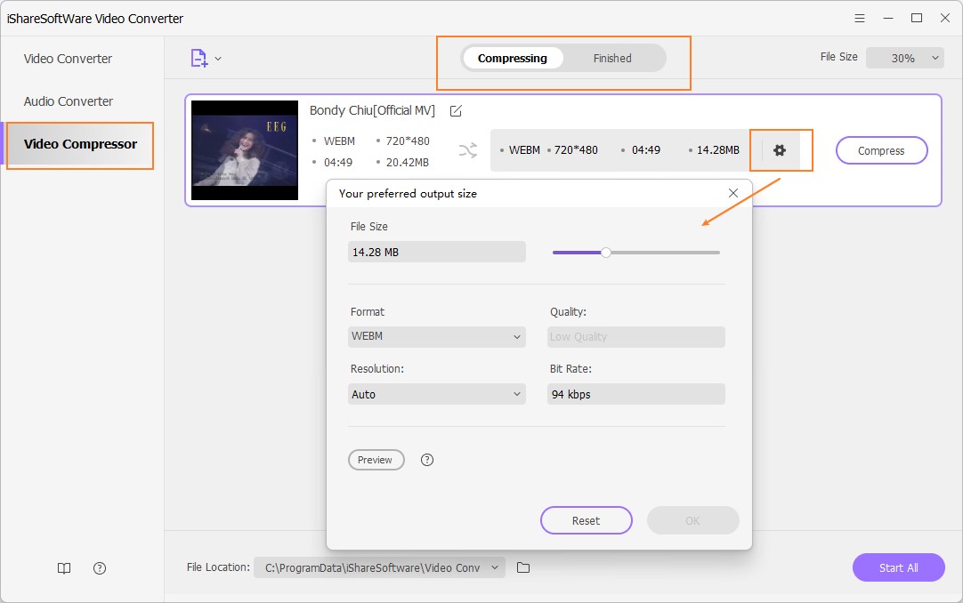Click the Low Quality field
Image resolution: width=963 pixels, height=603 pixels.
(x=635, y=337)
